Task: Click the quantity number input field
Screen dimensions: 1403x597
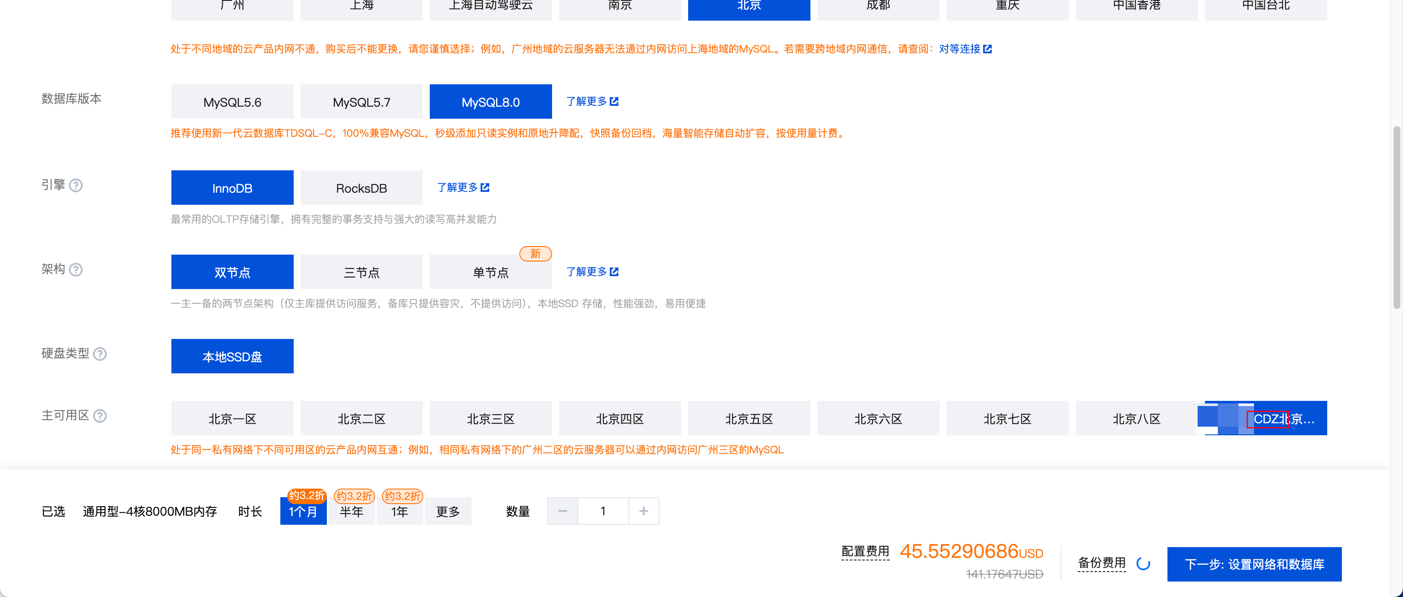Action: [603, 511]
